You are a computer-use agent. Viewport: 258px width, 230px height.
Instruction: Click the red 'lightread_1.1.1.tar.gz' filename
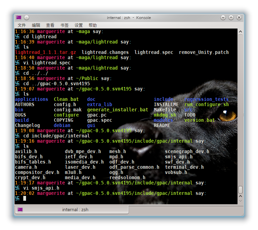click(x=45, y=52)
